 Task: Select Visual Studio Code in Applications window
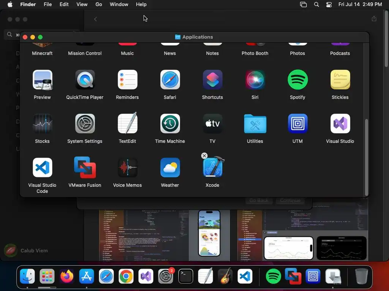point(43,167)
